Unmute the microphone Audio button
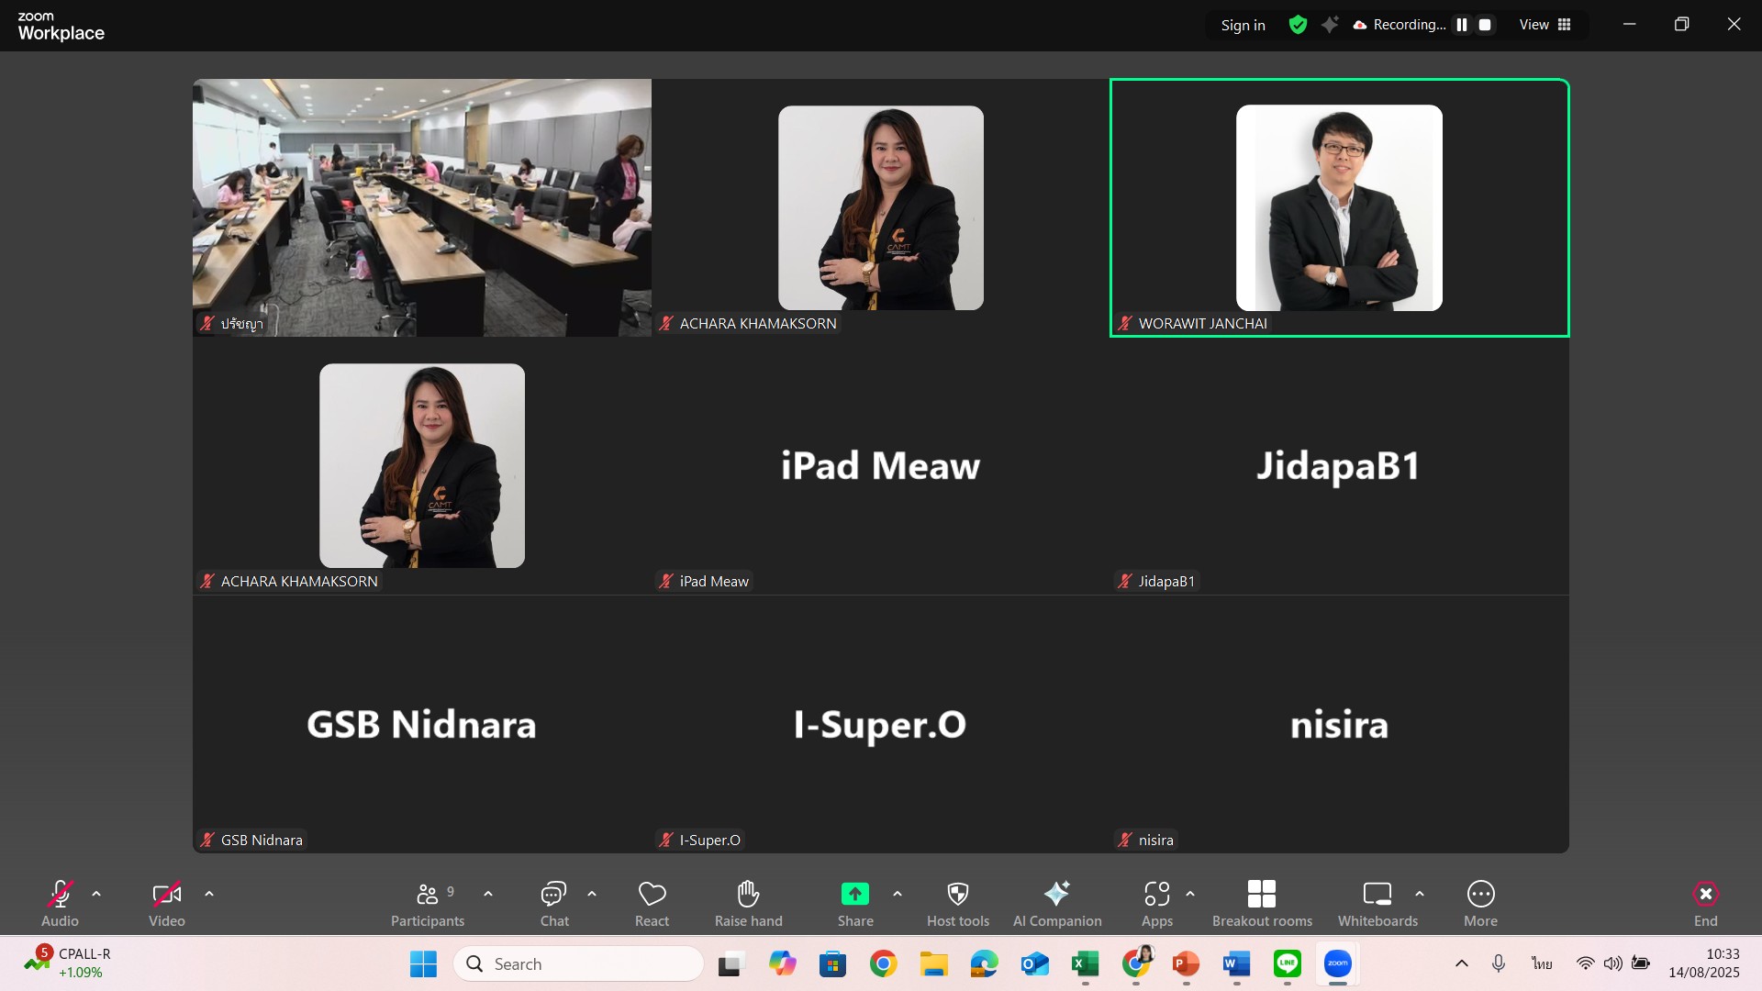1762x991 pixels. pyautogui.click(x=60, y=904)
